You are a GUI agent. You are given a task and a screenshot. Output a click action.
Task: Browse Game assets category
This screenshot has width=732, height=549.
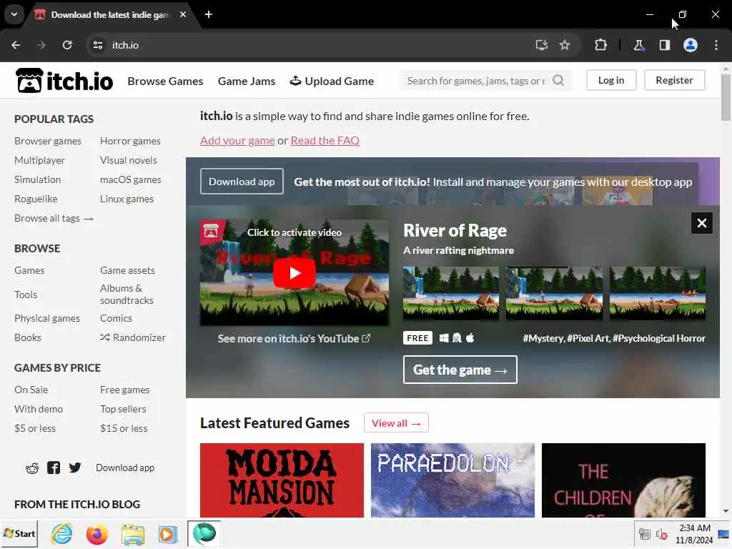click(127, 270)
